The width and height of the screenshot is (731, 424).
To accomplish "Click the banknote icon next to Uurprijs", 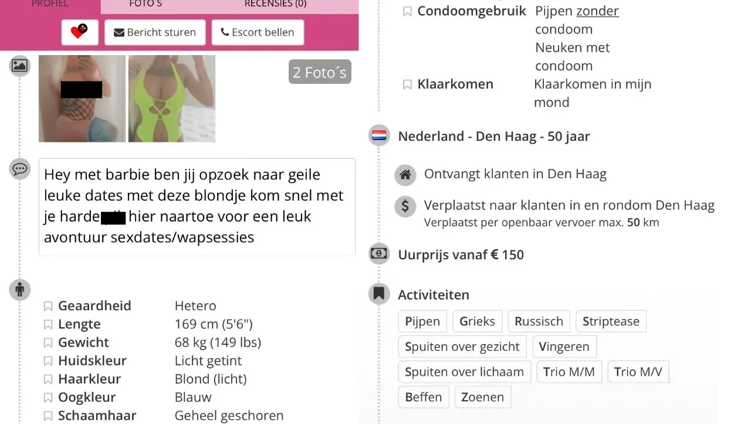I will click(379, 254).
